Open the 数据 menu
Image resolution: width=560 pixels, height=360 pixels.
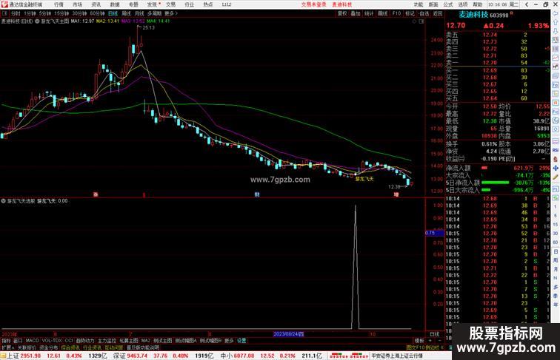(115, 4)
